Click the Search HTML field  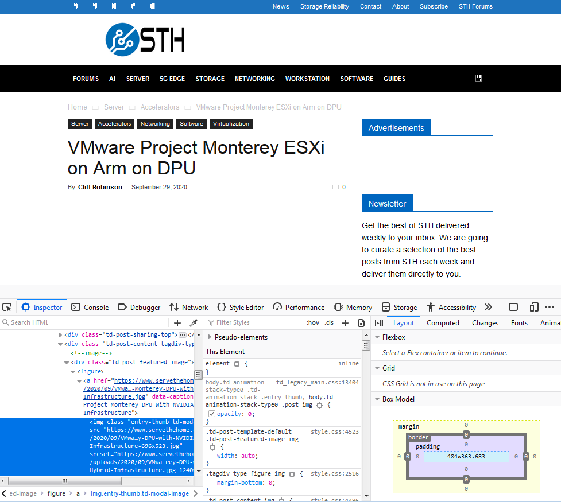[84, 322]
